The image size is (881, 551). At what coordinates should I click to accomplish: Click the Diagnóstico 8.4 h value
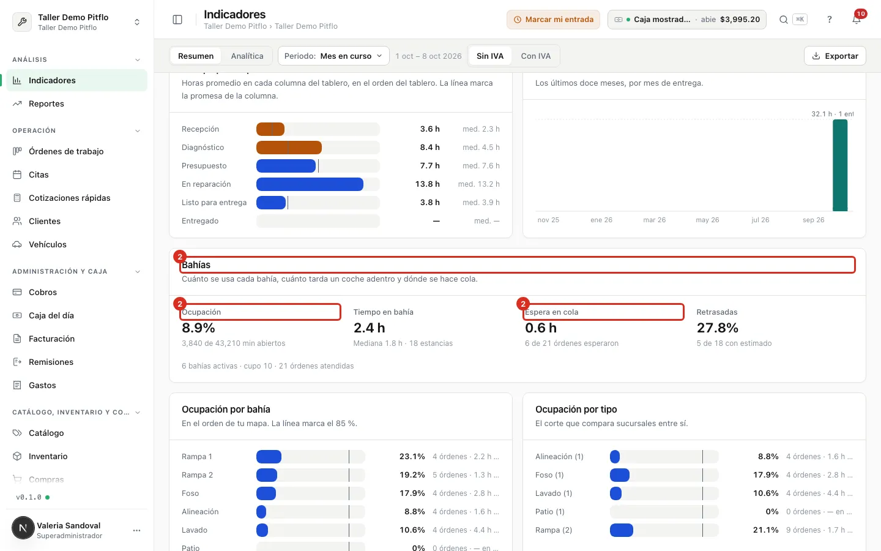[429, 148]
